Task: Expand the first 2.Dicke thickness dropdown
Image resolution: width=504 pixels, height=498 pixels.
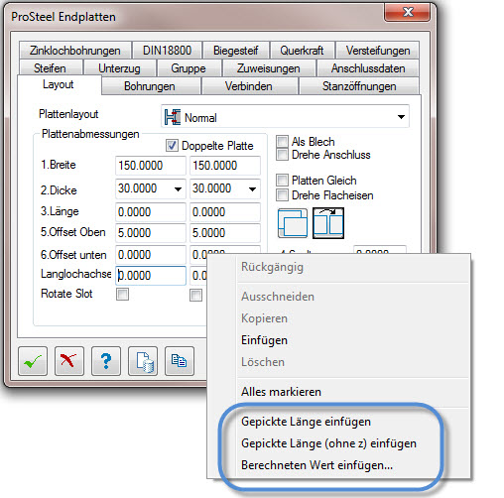Action: [x=178, y=189]
